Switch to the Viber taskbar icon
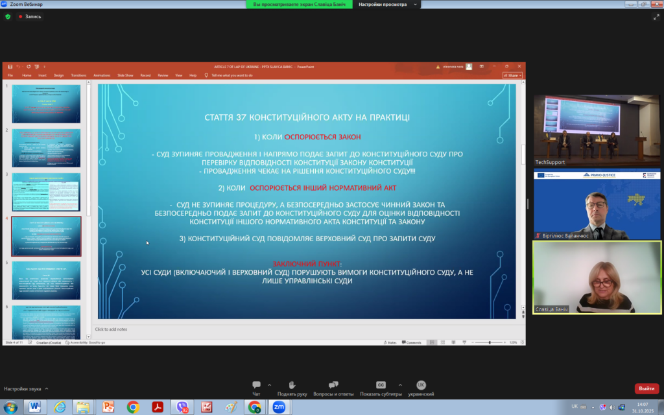Viewport: 664px width, 415px height. pos(182,407)
